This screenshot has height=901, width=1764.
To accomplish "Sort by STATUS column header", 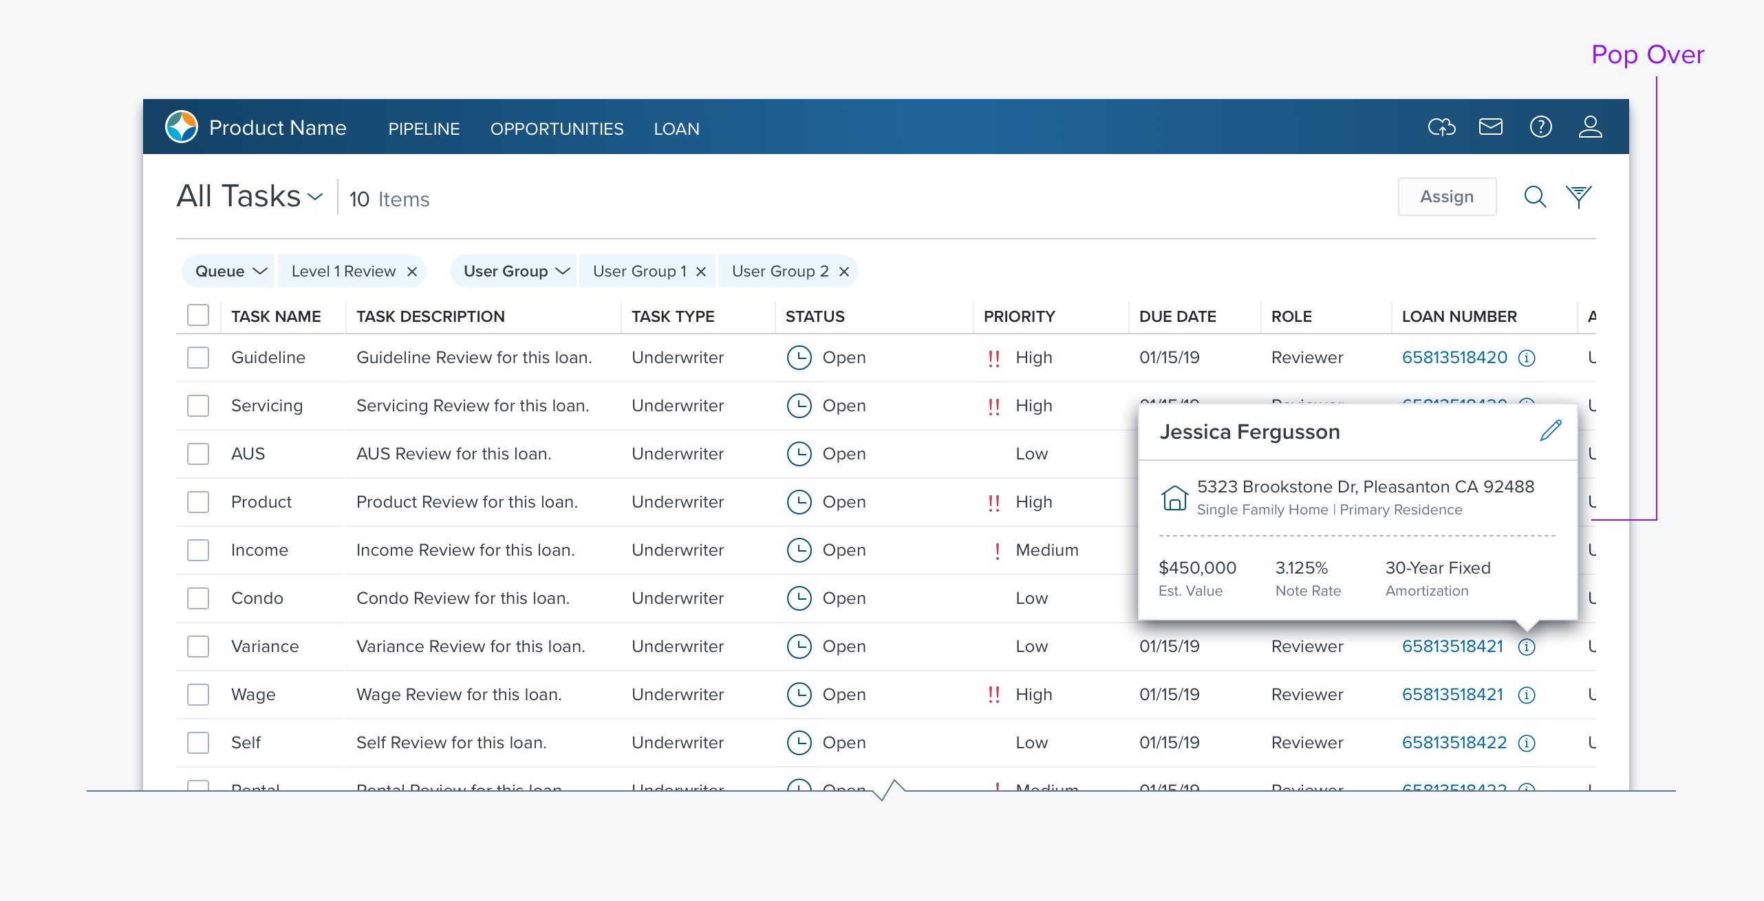I will pos(815,316).
